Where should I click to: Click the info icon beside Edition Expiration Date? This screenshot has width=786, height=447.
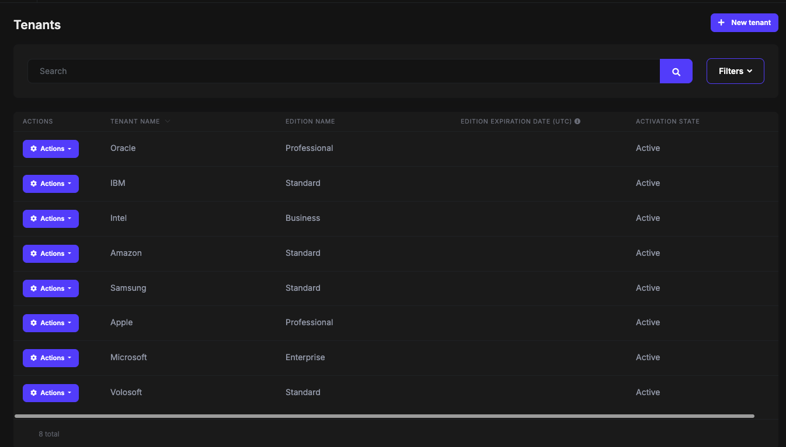(x=578, y=121)
